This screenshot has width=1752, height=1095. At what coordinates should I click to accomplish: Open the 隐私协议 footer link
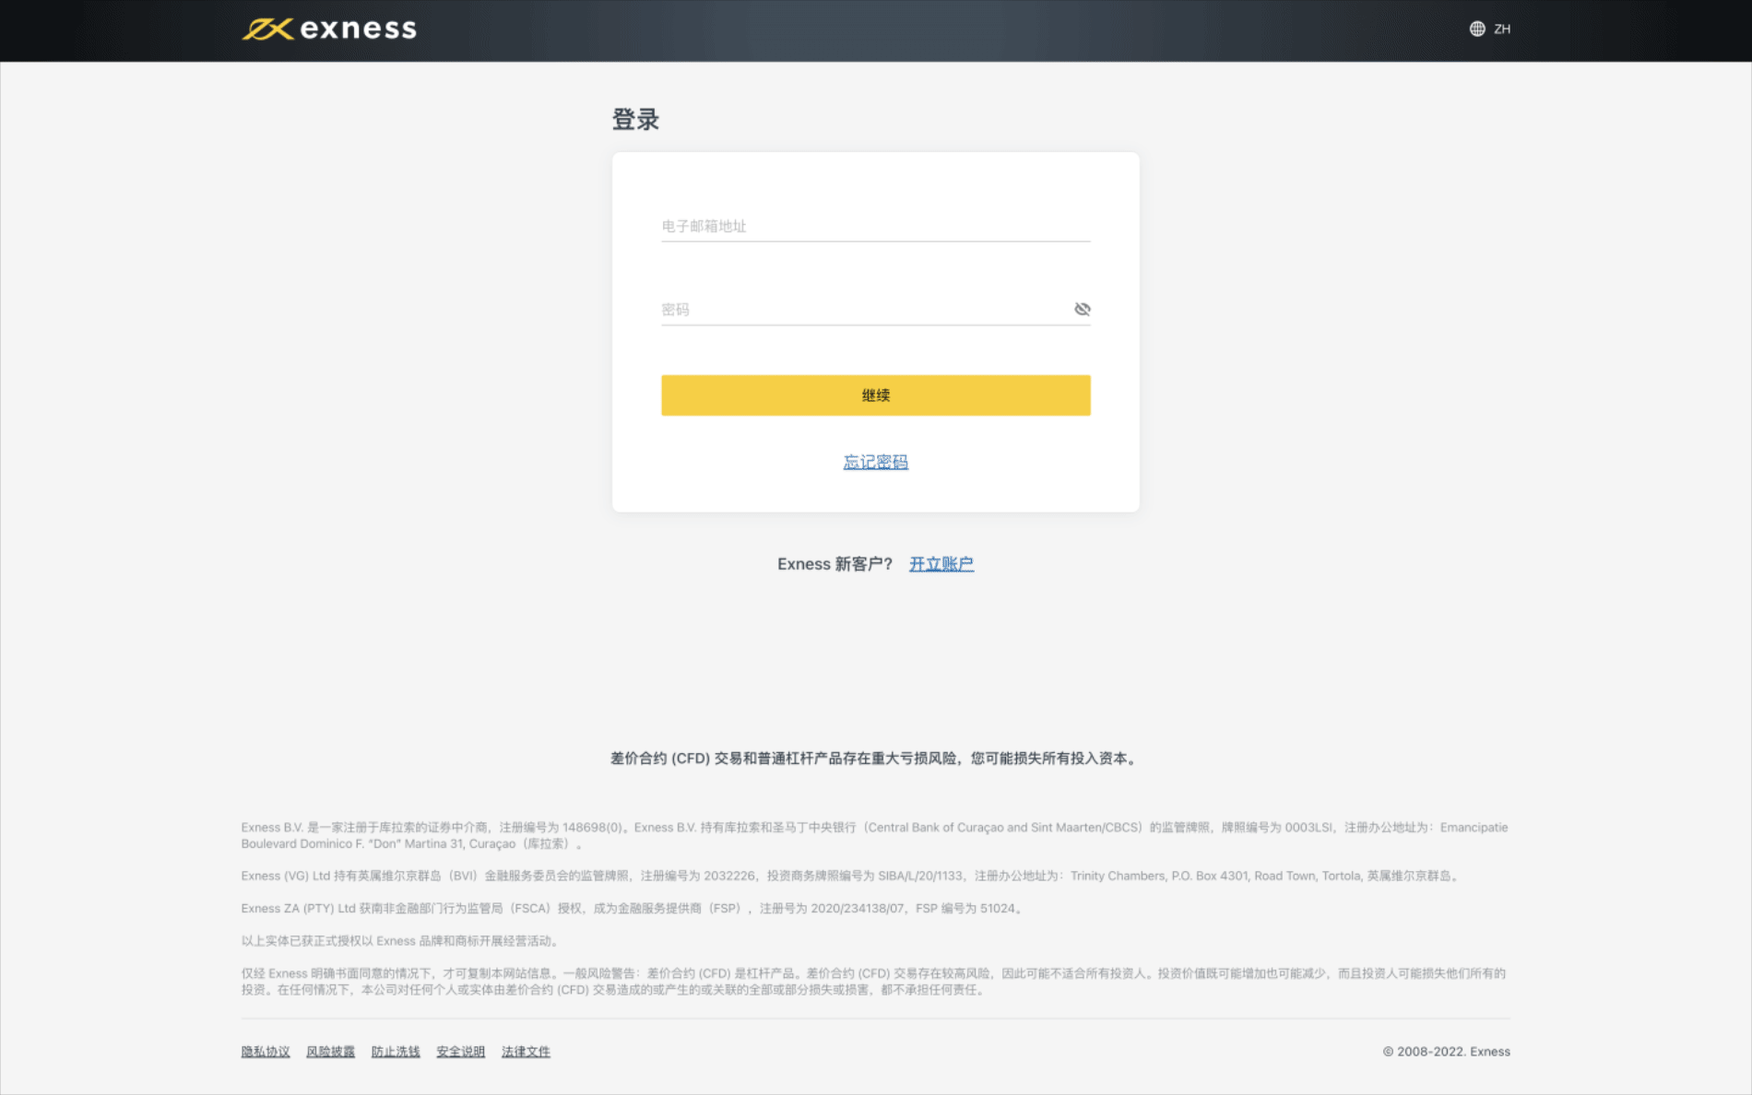tap(266, 1052)
